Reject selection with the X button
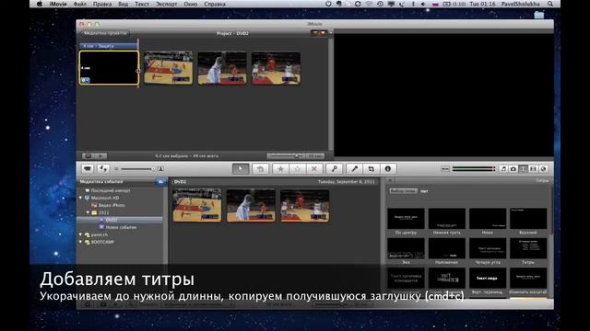 point(314,169)
